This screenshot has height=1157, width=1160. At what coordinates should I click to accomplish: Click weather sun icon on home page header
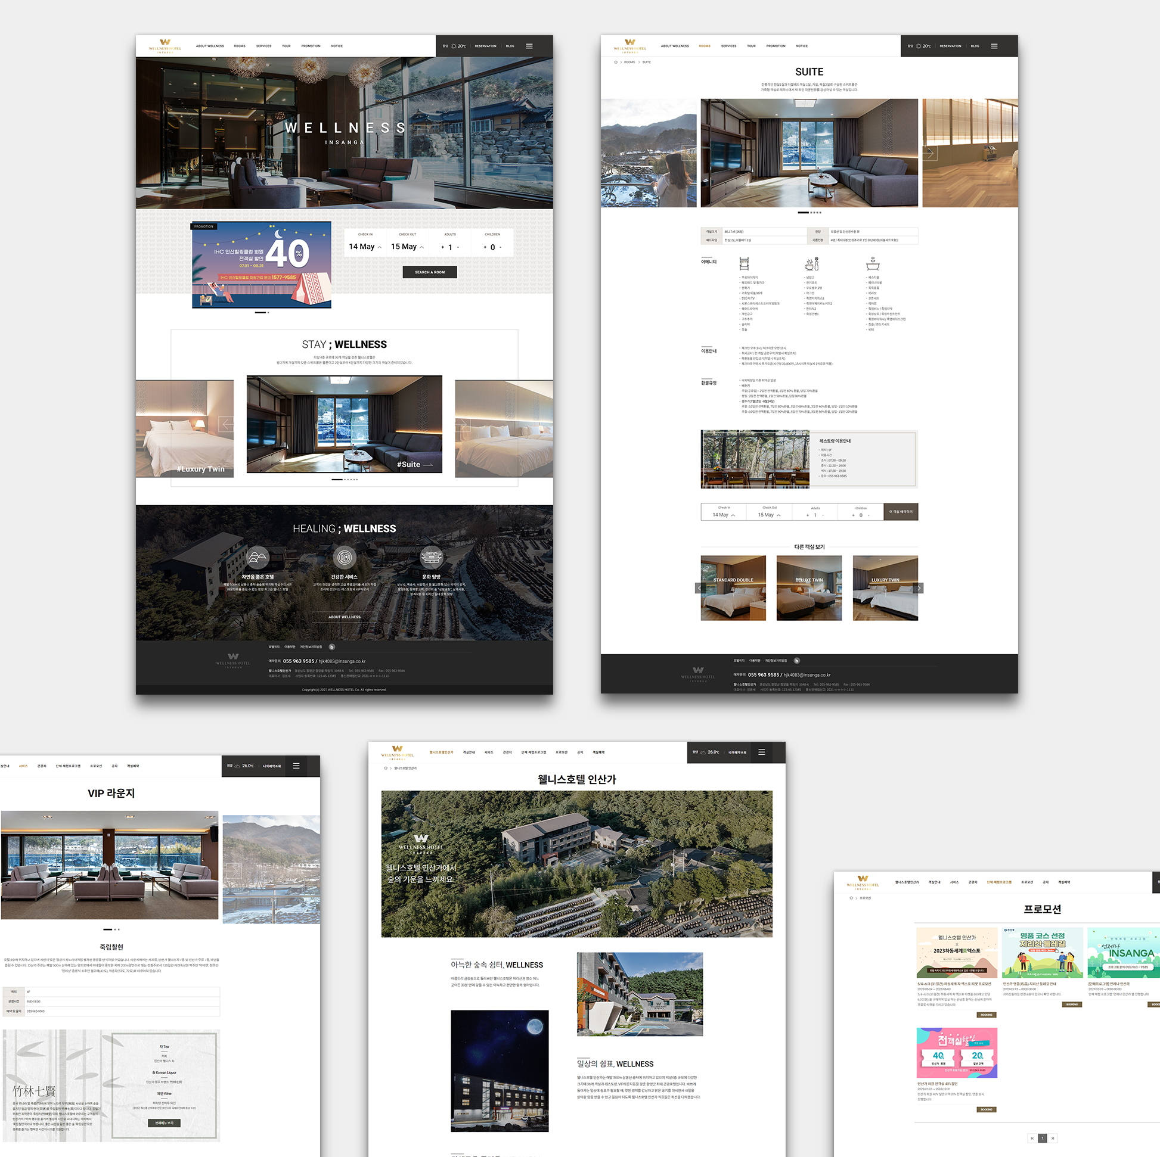[454, 46]
